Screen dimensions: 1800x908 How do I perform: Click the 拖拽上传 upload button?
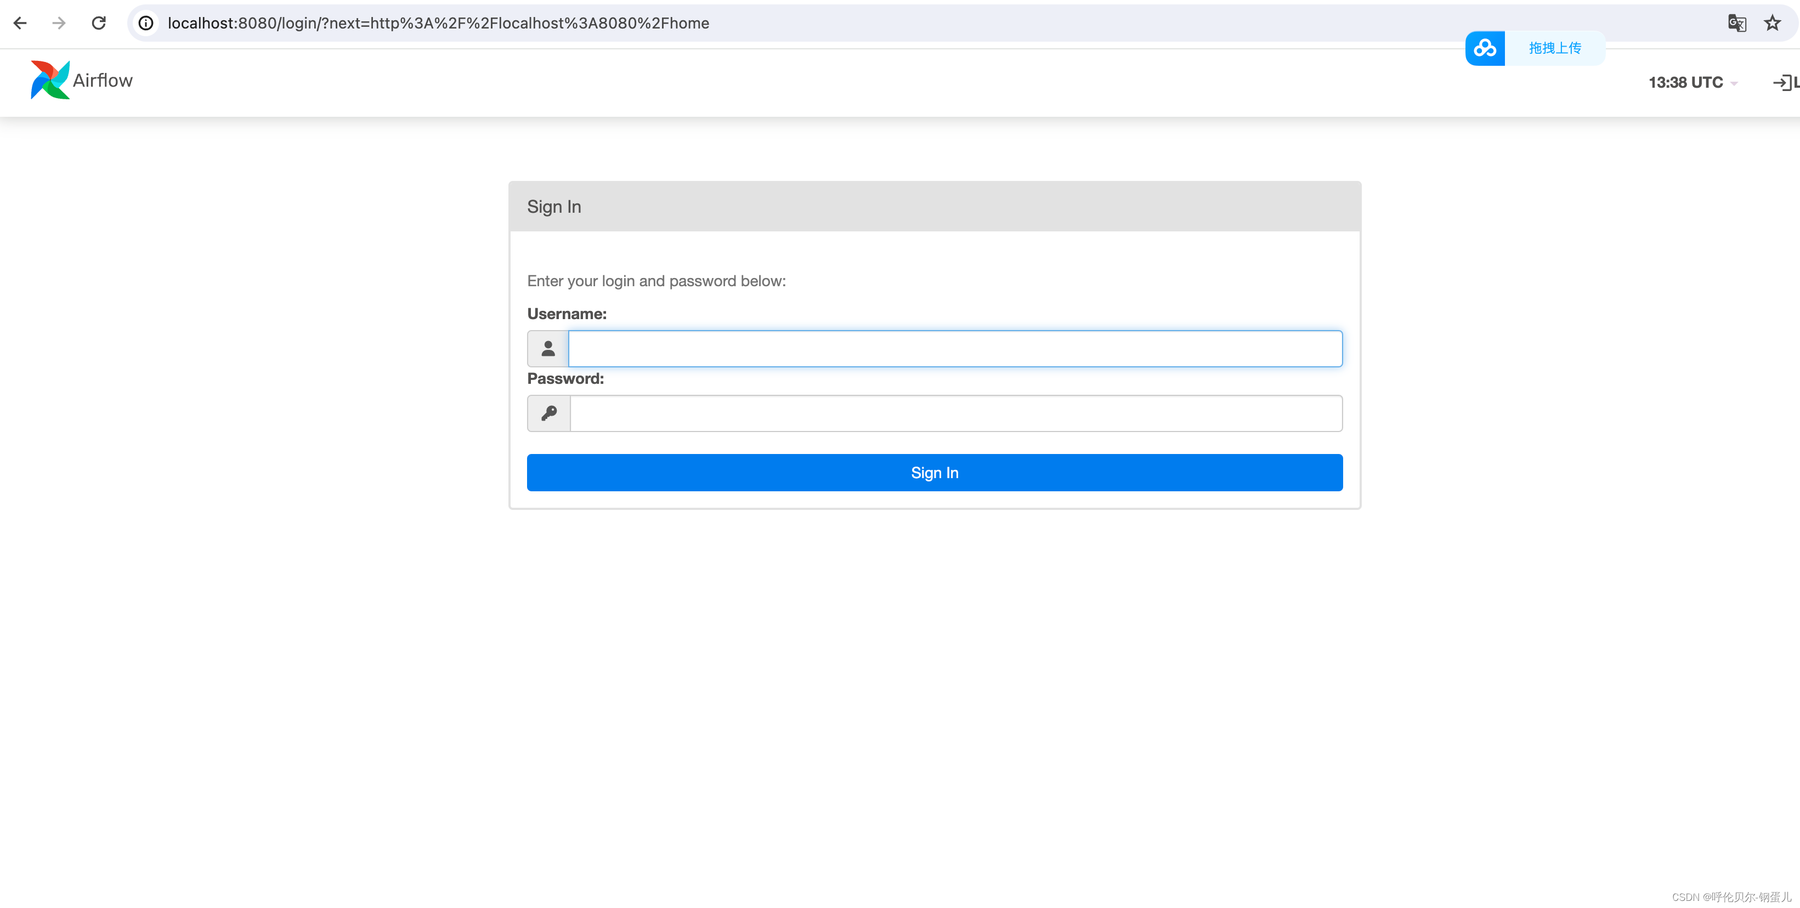(1555, 48)
